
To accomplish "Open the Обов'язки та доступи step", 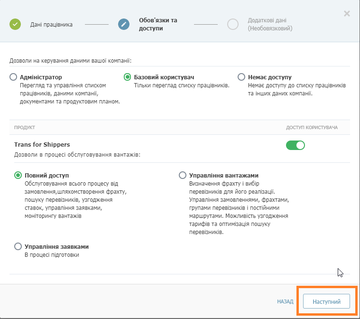I will (158, 24).
